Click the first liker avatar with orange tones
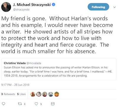Viewport: 118px width, 107px height. coord(33,94)
